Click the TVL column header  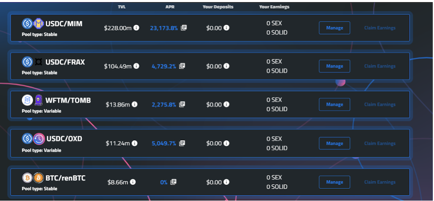[x=122, y=7]
